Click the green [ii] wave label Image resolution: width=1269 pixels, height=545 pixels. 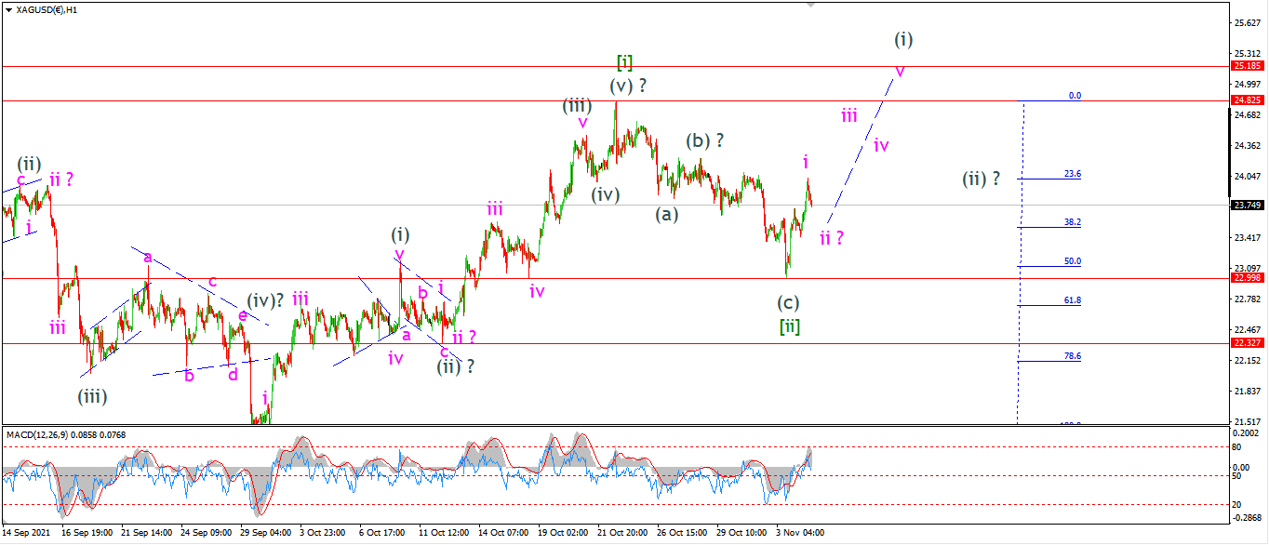[789, 326]
